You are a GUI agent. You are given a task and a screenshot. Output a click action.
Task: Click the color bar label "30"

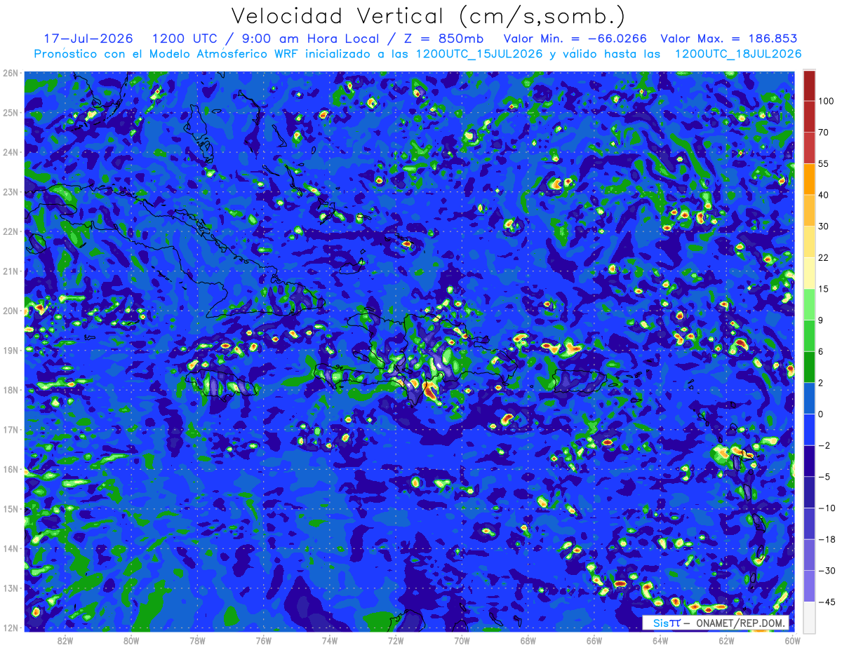tap(824, 226)
